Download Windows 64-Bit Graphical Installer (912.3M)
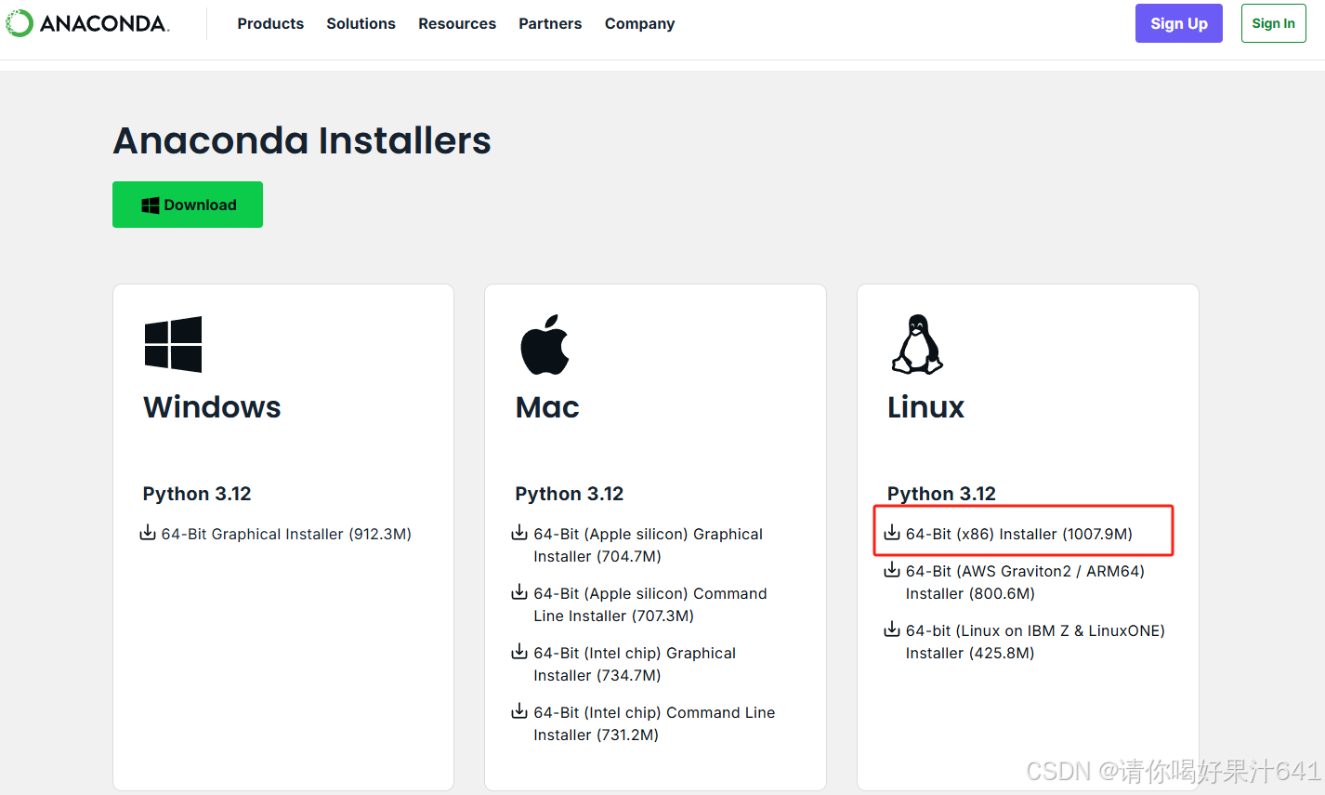Viewport: 1325px width, 795px height. point(286,534)
